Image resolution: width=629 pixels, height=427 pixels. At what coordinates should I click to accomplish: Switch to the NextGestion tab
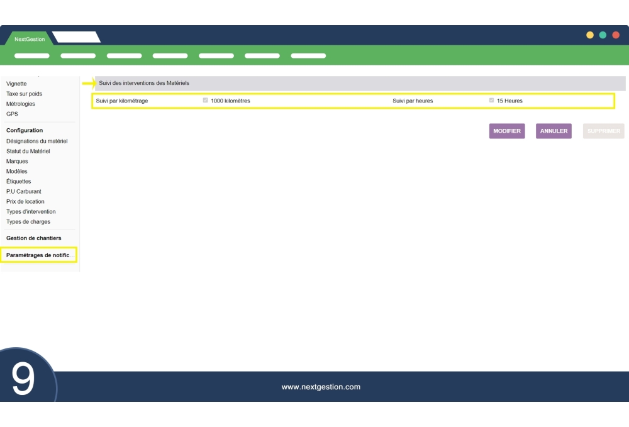pos(30,39)
